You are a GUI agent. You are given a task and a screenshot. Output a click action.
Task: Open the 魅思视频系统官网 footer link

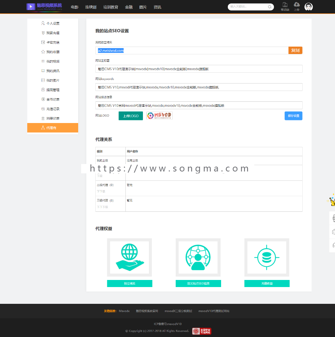pyautogui.click(x=147, y=311)
